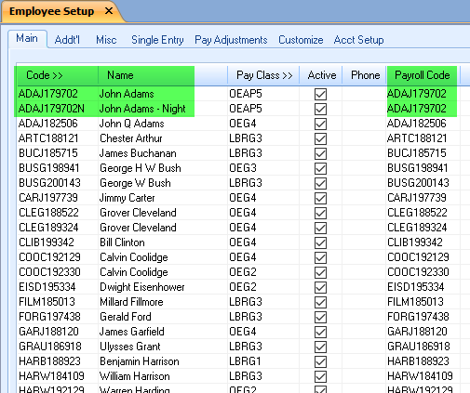Expand the Pay Class >> column header
The width and height of the screenshot is (470, 393).
click(263, 75)
